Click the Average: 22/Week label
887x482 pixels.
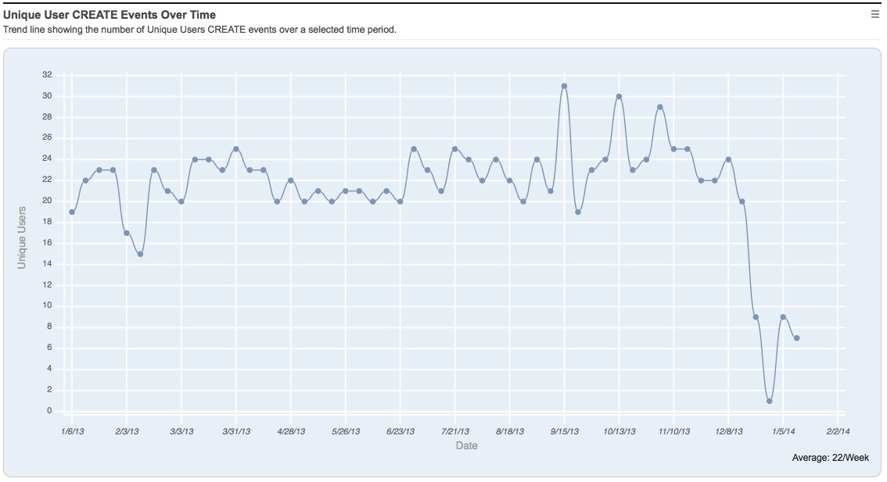[x=830, y=458]
